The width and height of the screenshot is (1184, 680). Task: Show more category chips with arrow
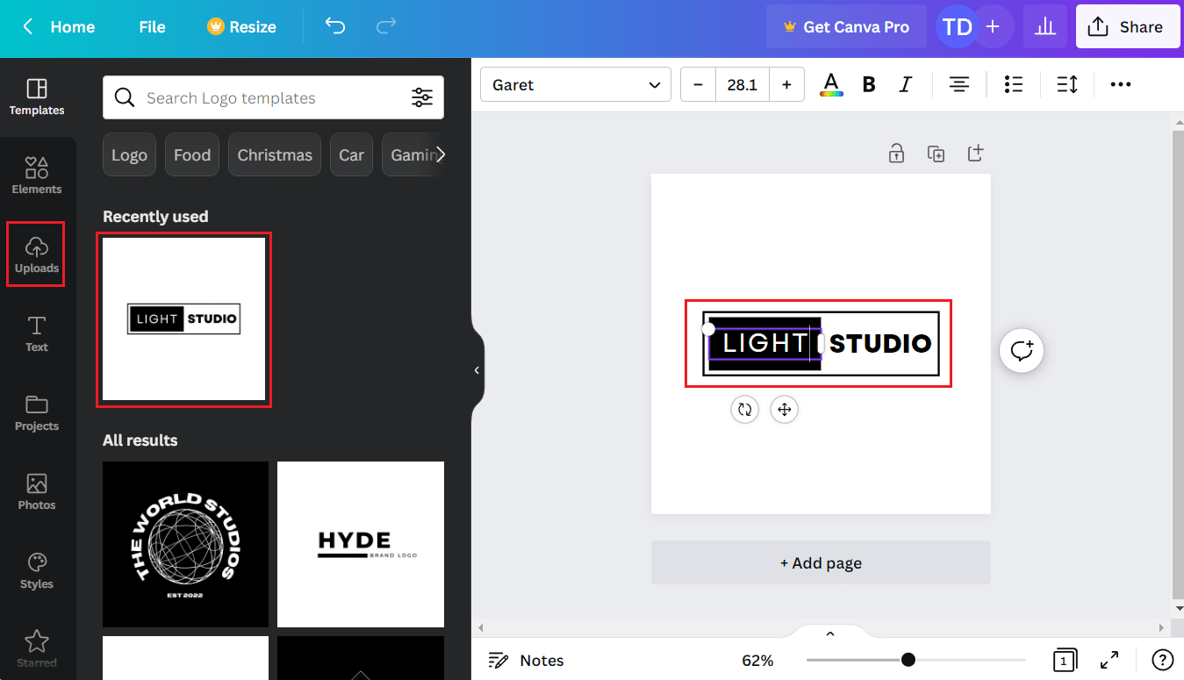[441, 154]
